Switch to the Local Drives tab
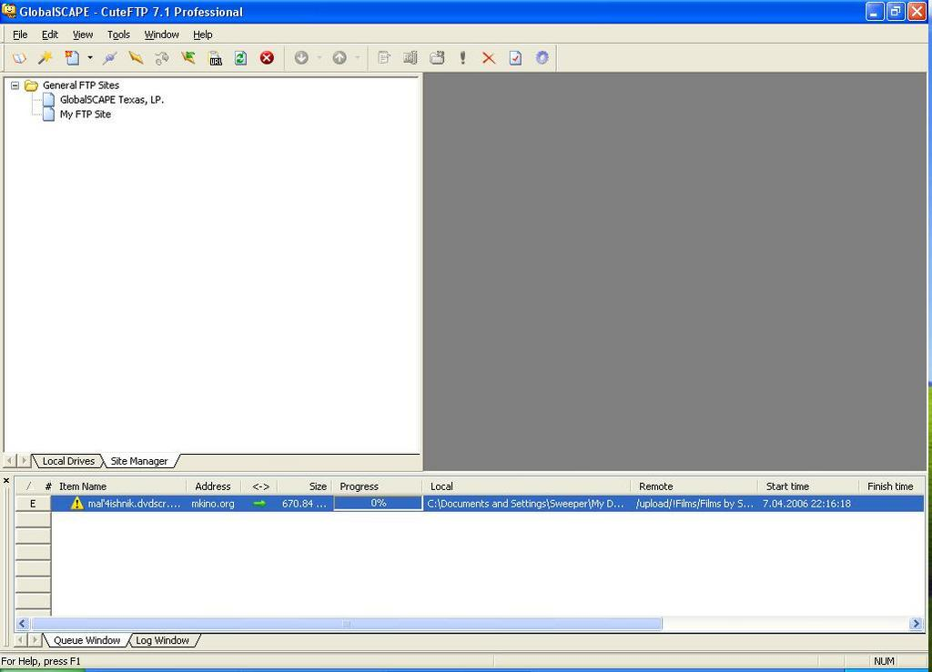The width and height of the screenshot is (932, 672). 68,461
